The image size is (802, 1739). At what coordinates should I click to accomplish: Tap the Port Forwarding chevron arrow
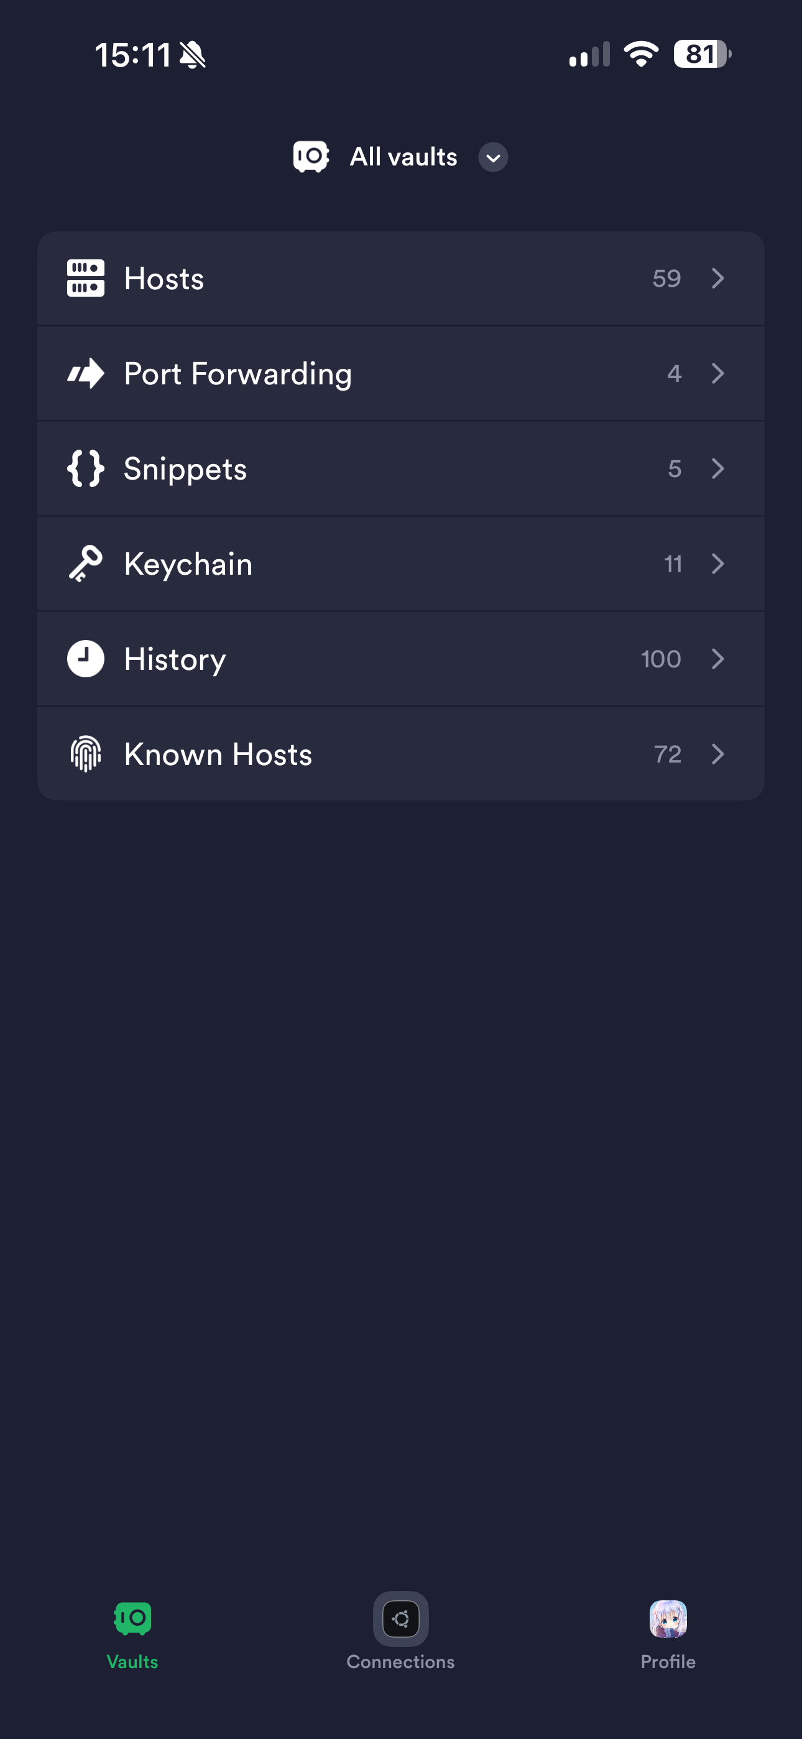[718, 373]
